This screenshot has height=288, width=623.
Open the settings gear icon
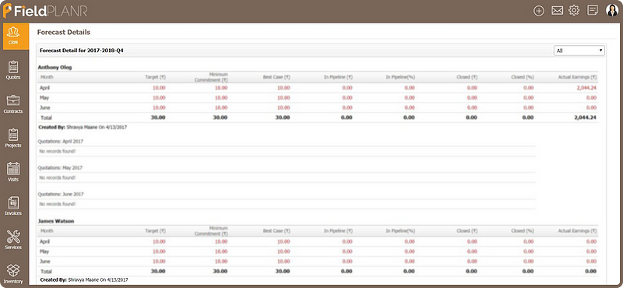[x=574, y=10]
